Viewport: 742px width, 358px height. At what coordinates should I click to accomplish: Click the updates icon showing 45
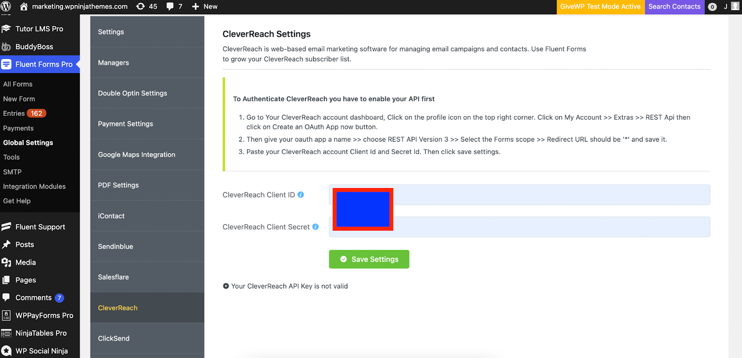[141, 6]
